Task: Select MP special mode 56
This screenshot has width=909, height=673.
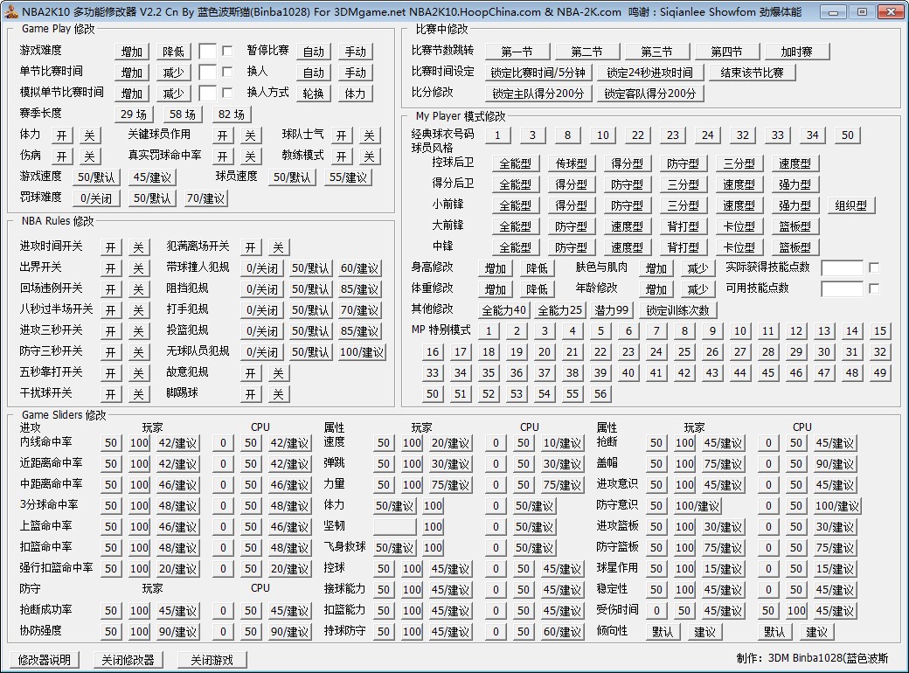Action: 600,394
